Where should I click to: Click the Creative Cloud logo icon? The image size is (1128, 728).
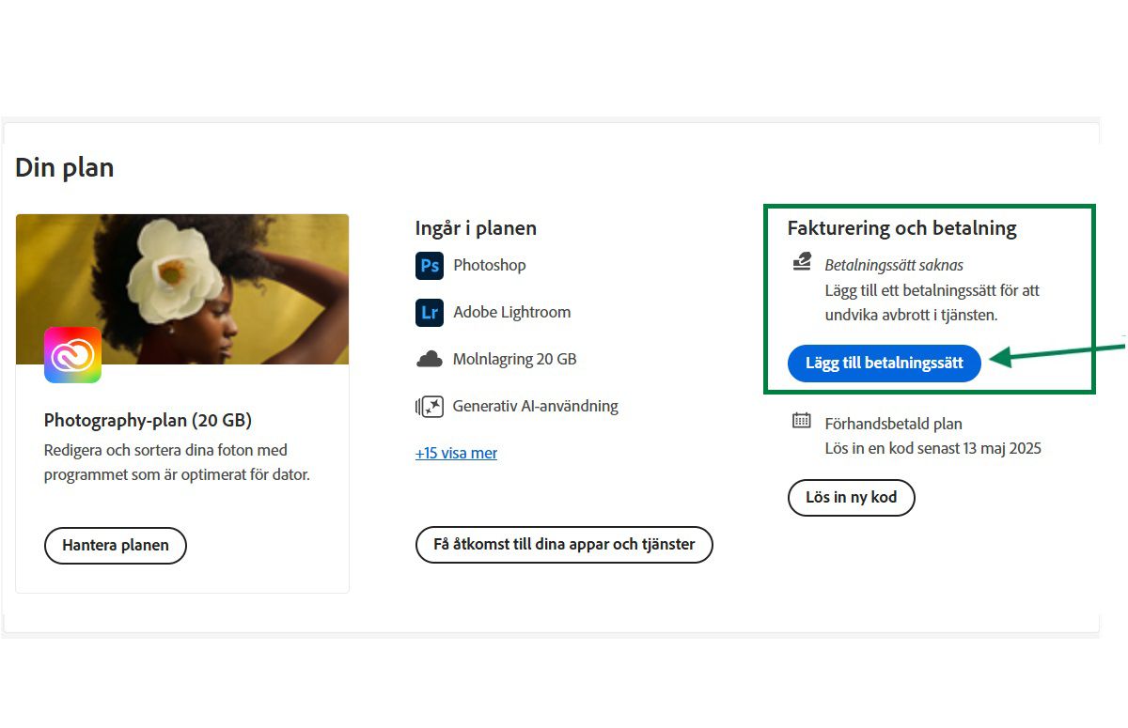coord(72,355)
